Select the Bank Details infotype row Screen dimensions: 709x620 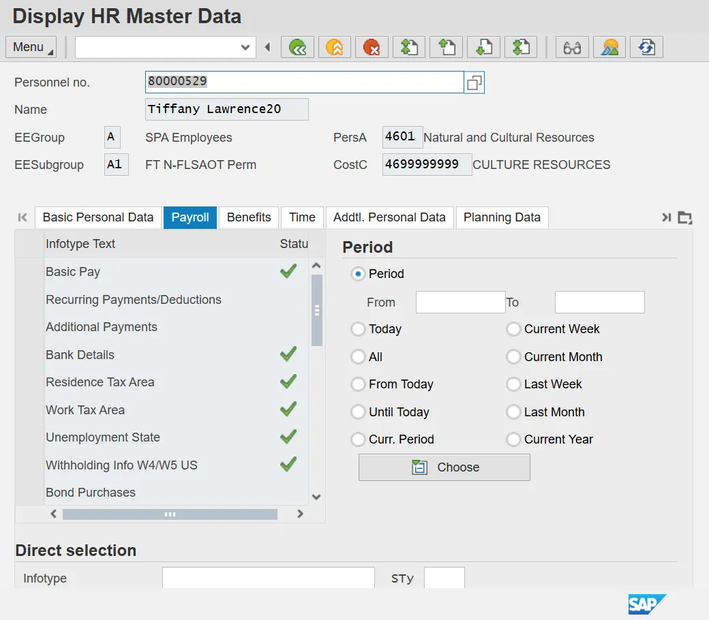click(80, 355)
